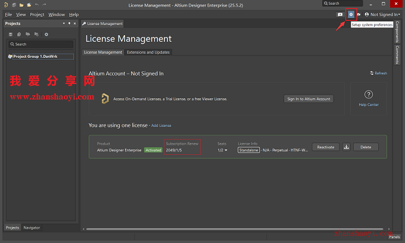Click the Refresh icon in Altium Account section
This screenshot has height=243, width=405.
click(372, 73)
